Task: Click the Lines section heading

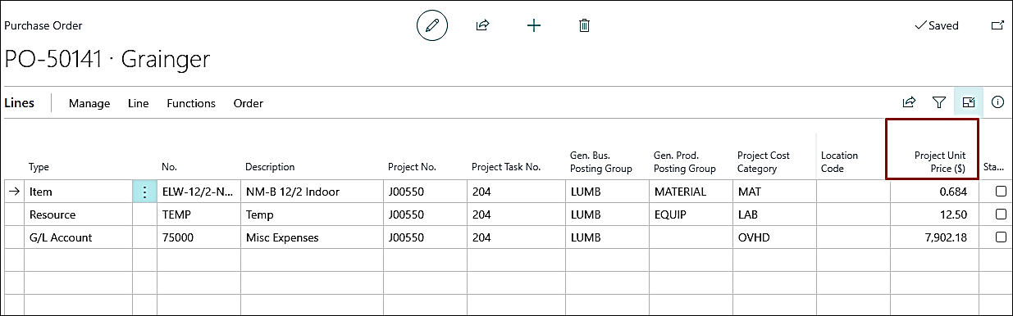Action: (x=20, y=103)
